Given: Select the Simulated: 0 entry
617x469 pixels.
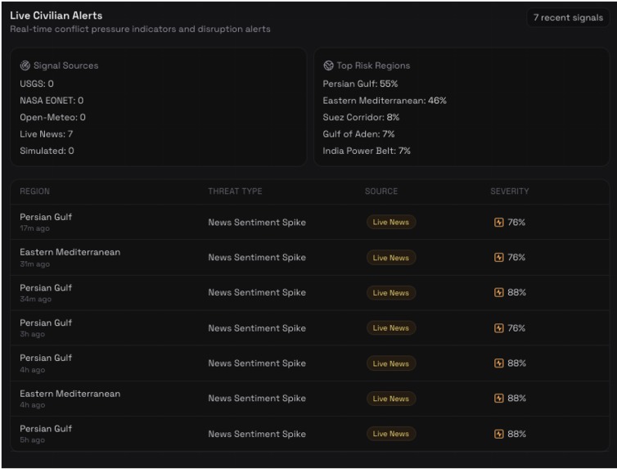Looking at the screenshot, I should [x=47, y=151].
